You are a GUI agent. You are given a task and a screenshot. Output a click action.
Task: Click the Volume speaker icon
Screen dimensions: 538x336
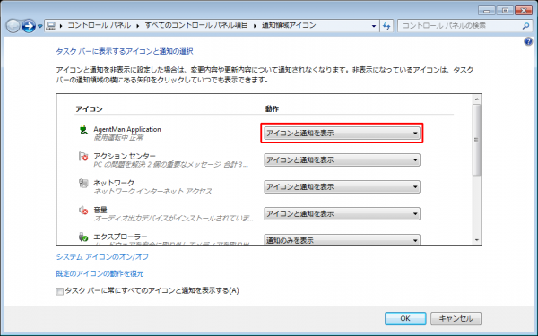(83, 211)
